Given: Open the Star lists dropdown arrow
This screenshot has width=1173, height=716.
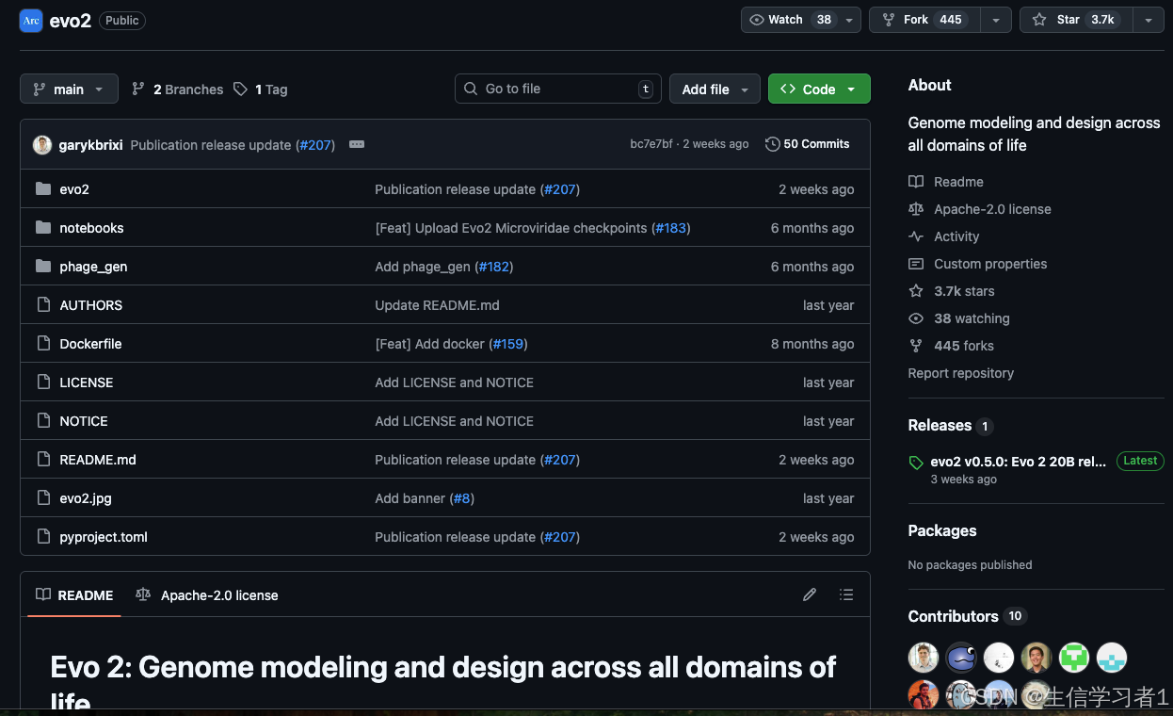Looking at the screenshot, I should click(1148, 20).
